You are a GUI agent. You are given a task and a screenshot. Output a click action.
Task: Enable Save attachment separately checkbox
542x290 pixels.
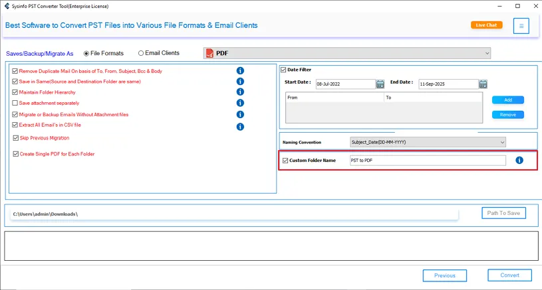[15, 104]
